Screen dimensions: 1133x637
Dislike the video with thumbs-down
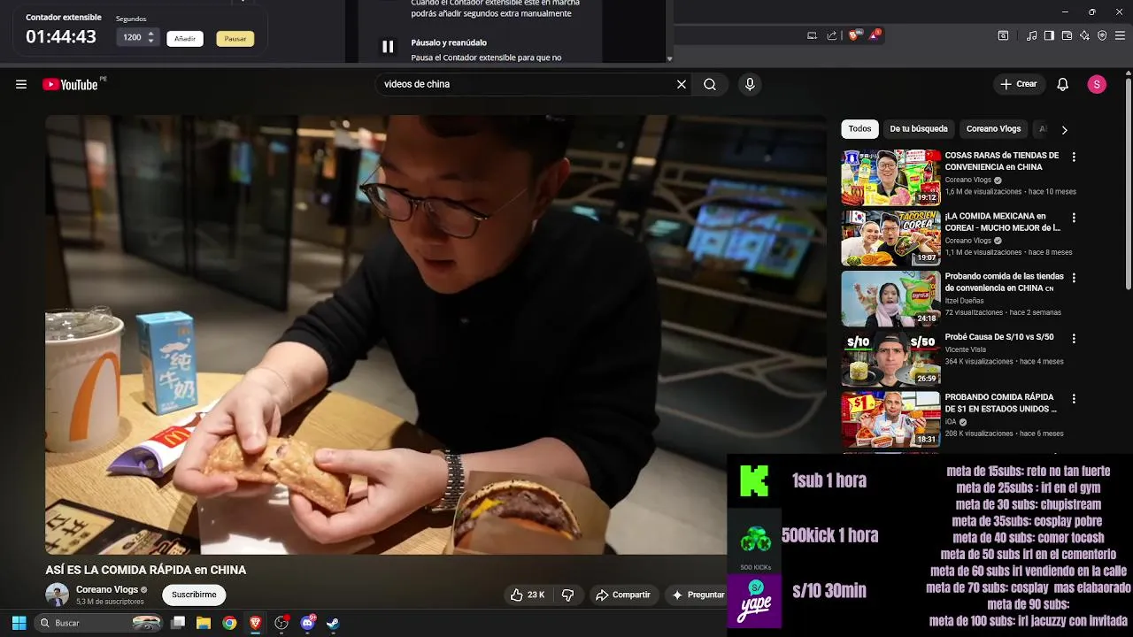coord(568,595)
